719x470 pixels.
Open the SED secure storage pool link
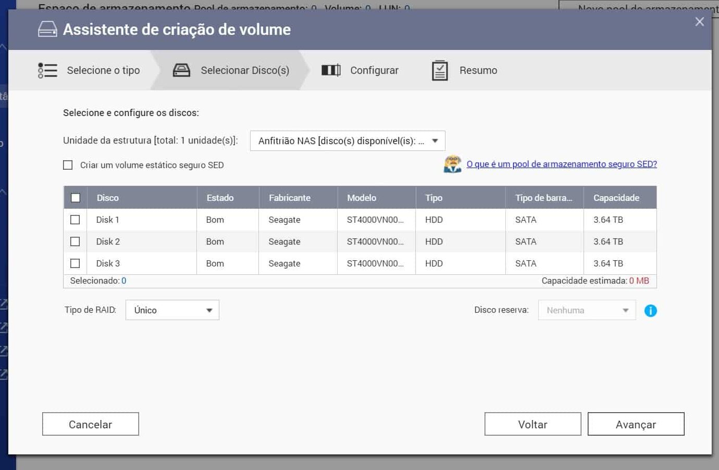[561, 164]
